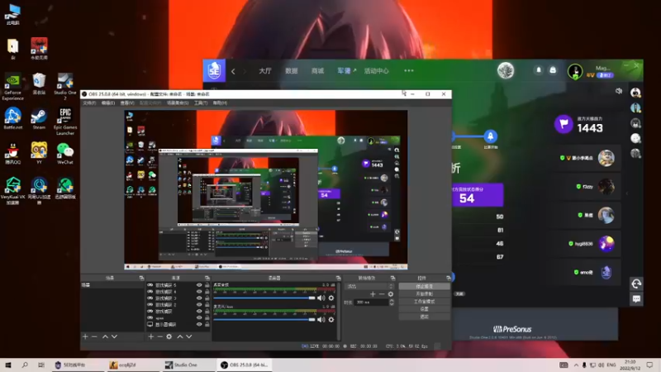Click Studio Mode button in OBS Controls
Viewport: 661px width, 372px height.
click(424, 302)
